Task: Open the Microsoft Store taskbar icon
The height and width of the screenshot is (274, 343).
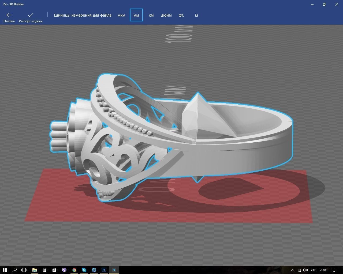Action: 54,270
